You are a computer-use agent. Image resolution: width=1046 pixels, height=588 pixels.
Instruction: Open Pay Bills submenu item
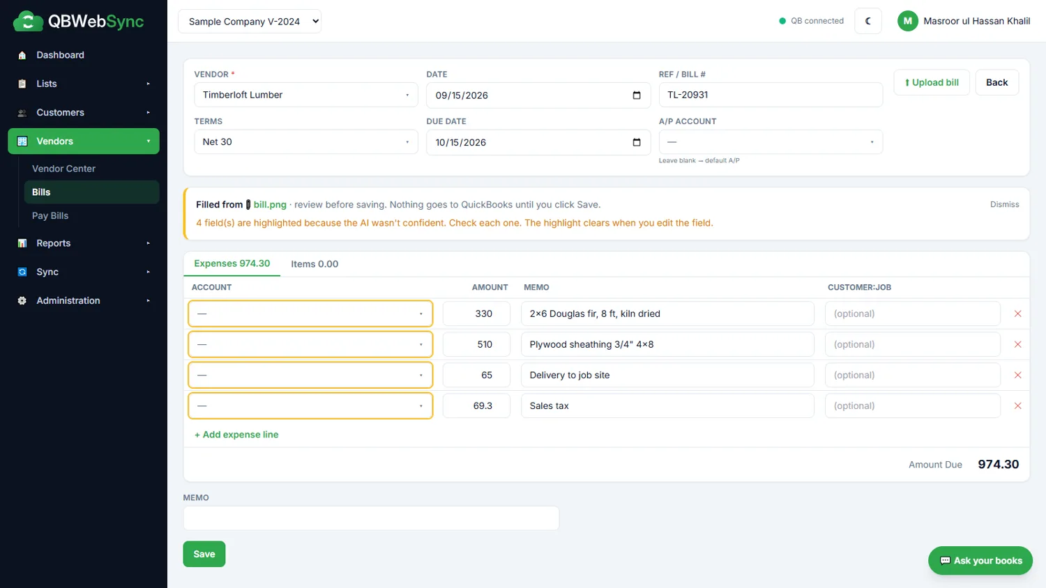pos(91,216)
